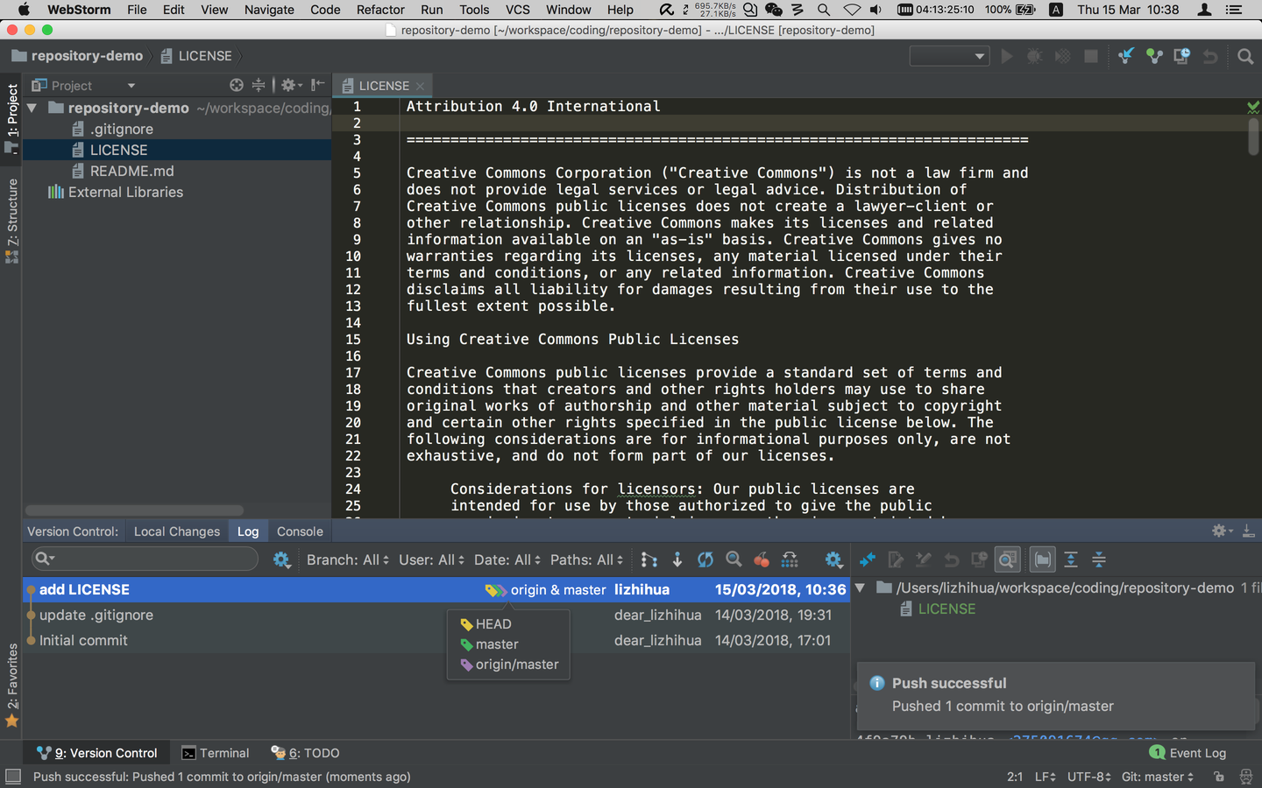
Task: Switch to the Local Changes tab
Action: (x=176, y=531)
